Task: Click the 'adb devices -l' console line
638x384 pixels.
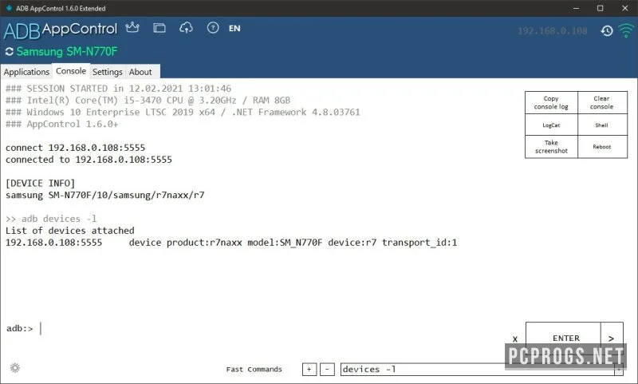Action: [x=51, y=219]
